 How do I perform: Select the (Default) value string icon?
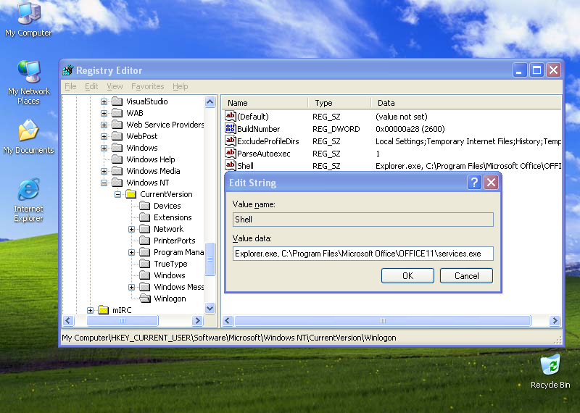pos(230,116)
